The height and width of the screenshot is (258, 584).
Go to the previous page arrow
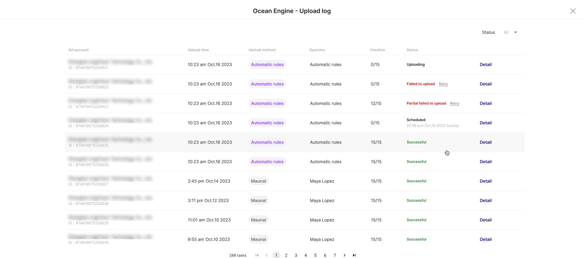(x=267, y=255)
